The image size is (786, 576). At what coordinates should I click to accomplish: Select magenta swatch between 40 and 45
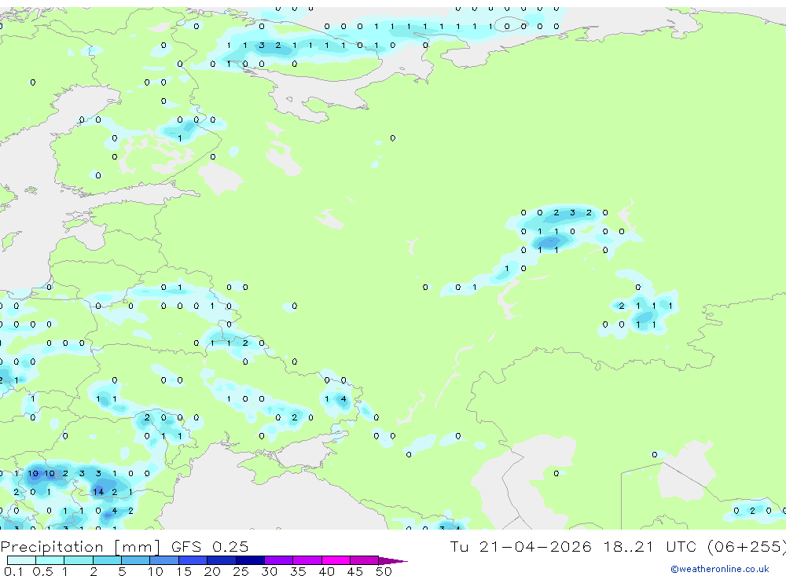(x=336, y=560)
